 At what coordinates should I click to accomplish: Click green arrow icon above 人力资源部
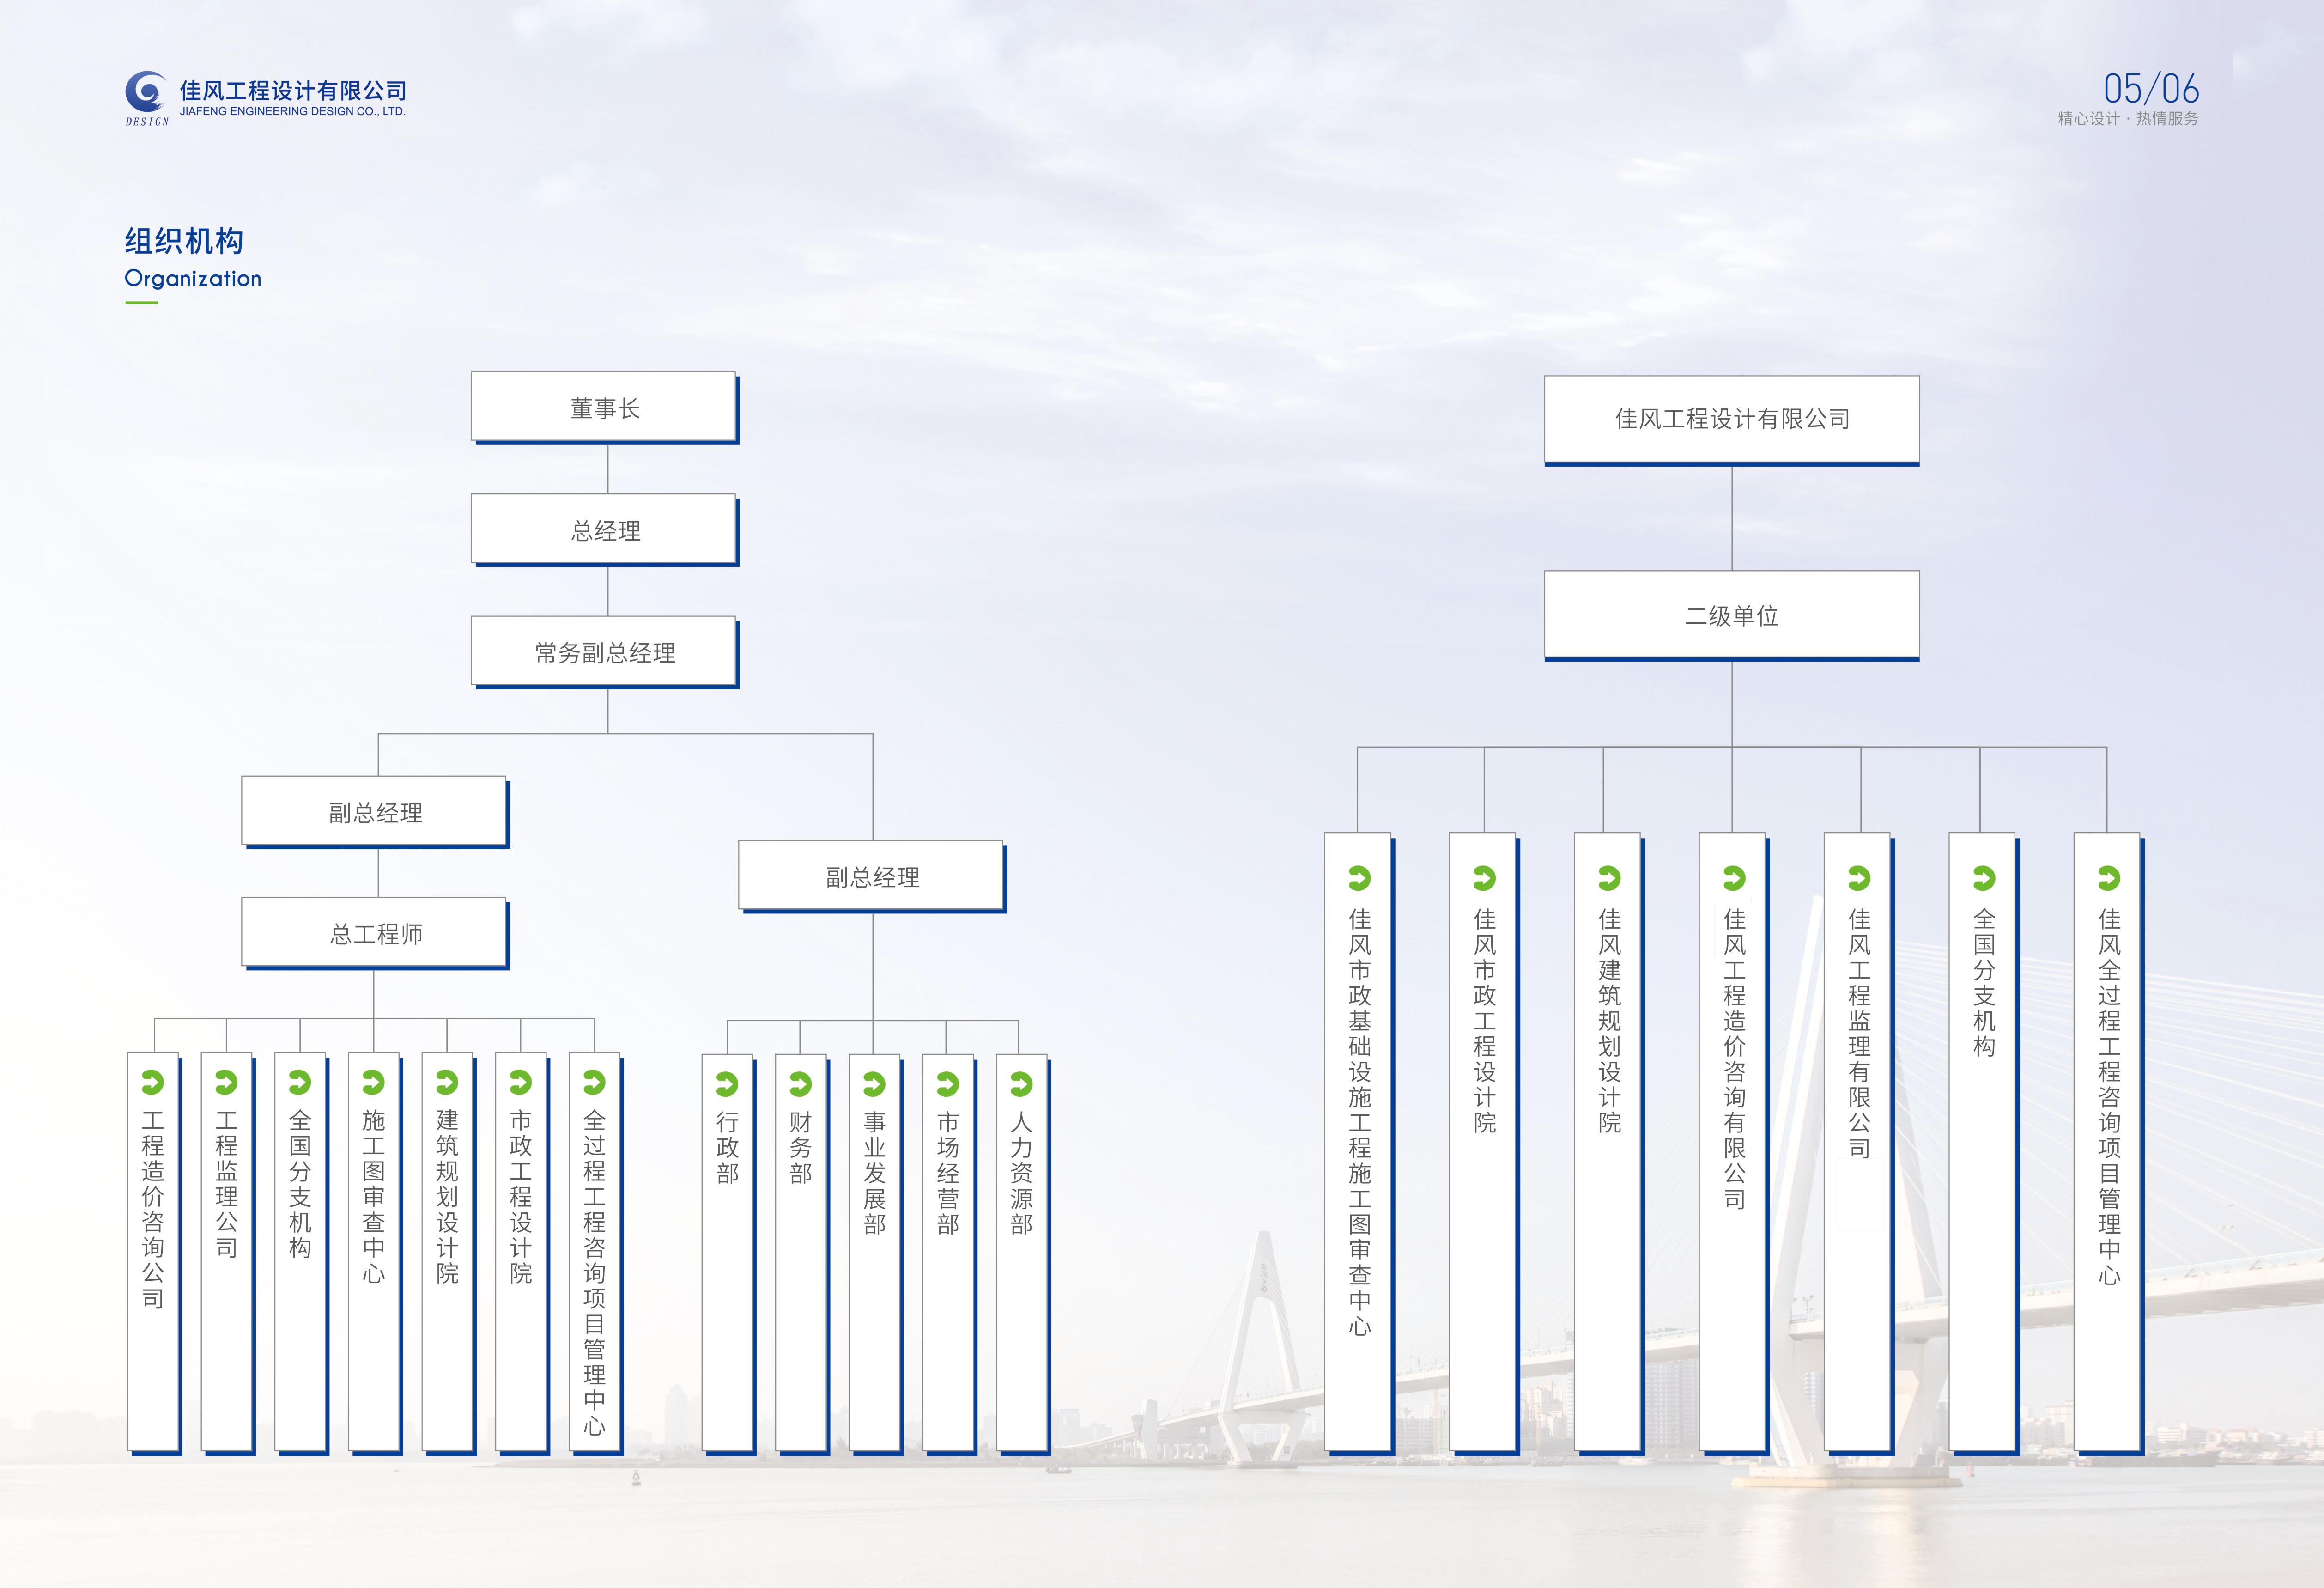(x=1021, y=1084)
